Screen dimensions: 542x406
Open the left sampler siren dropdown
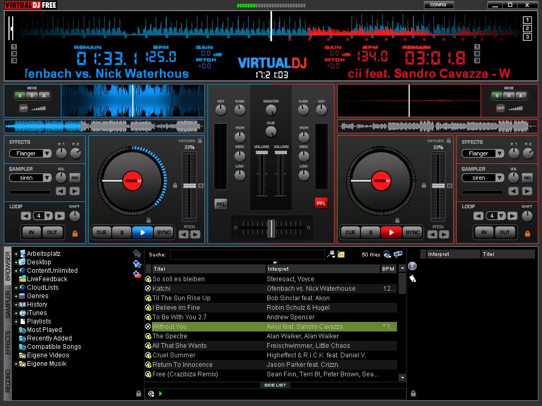[x=47, y=178]
